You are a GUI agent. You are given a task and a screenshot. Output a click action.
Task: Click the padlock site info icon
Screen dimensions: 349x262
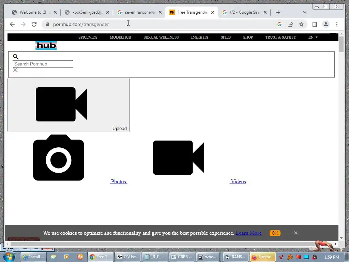pyautogui.click(x=48, y=24)
